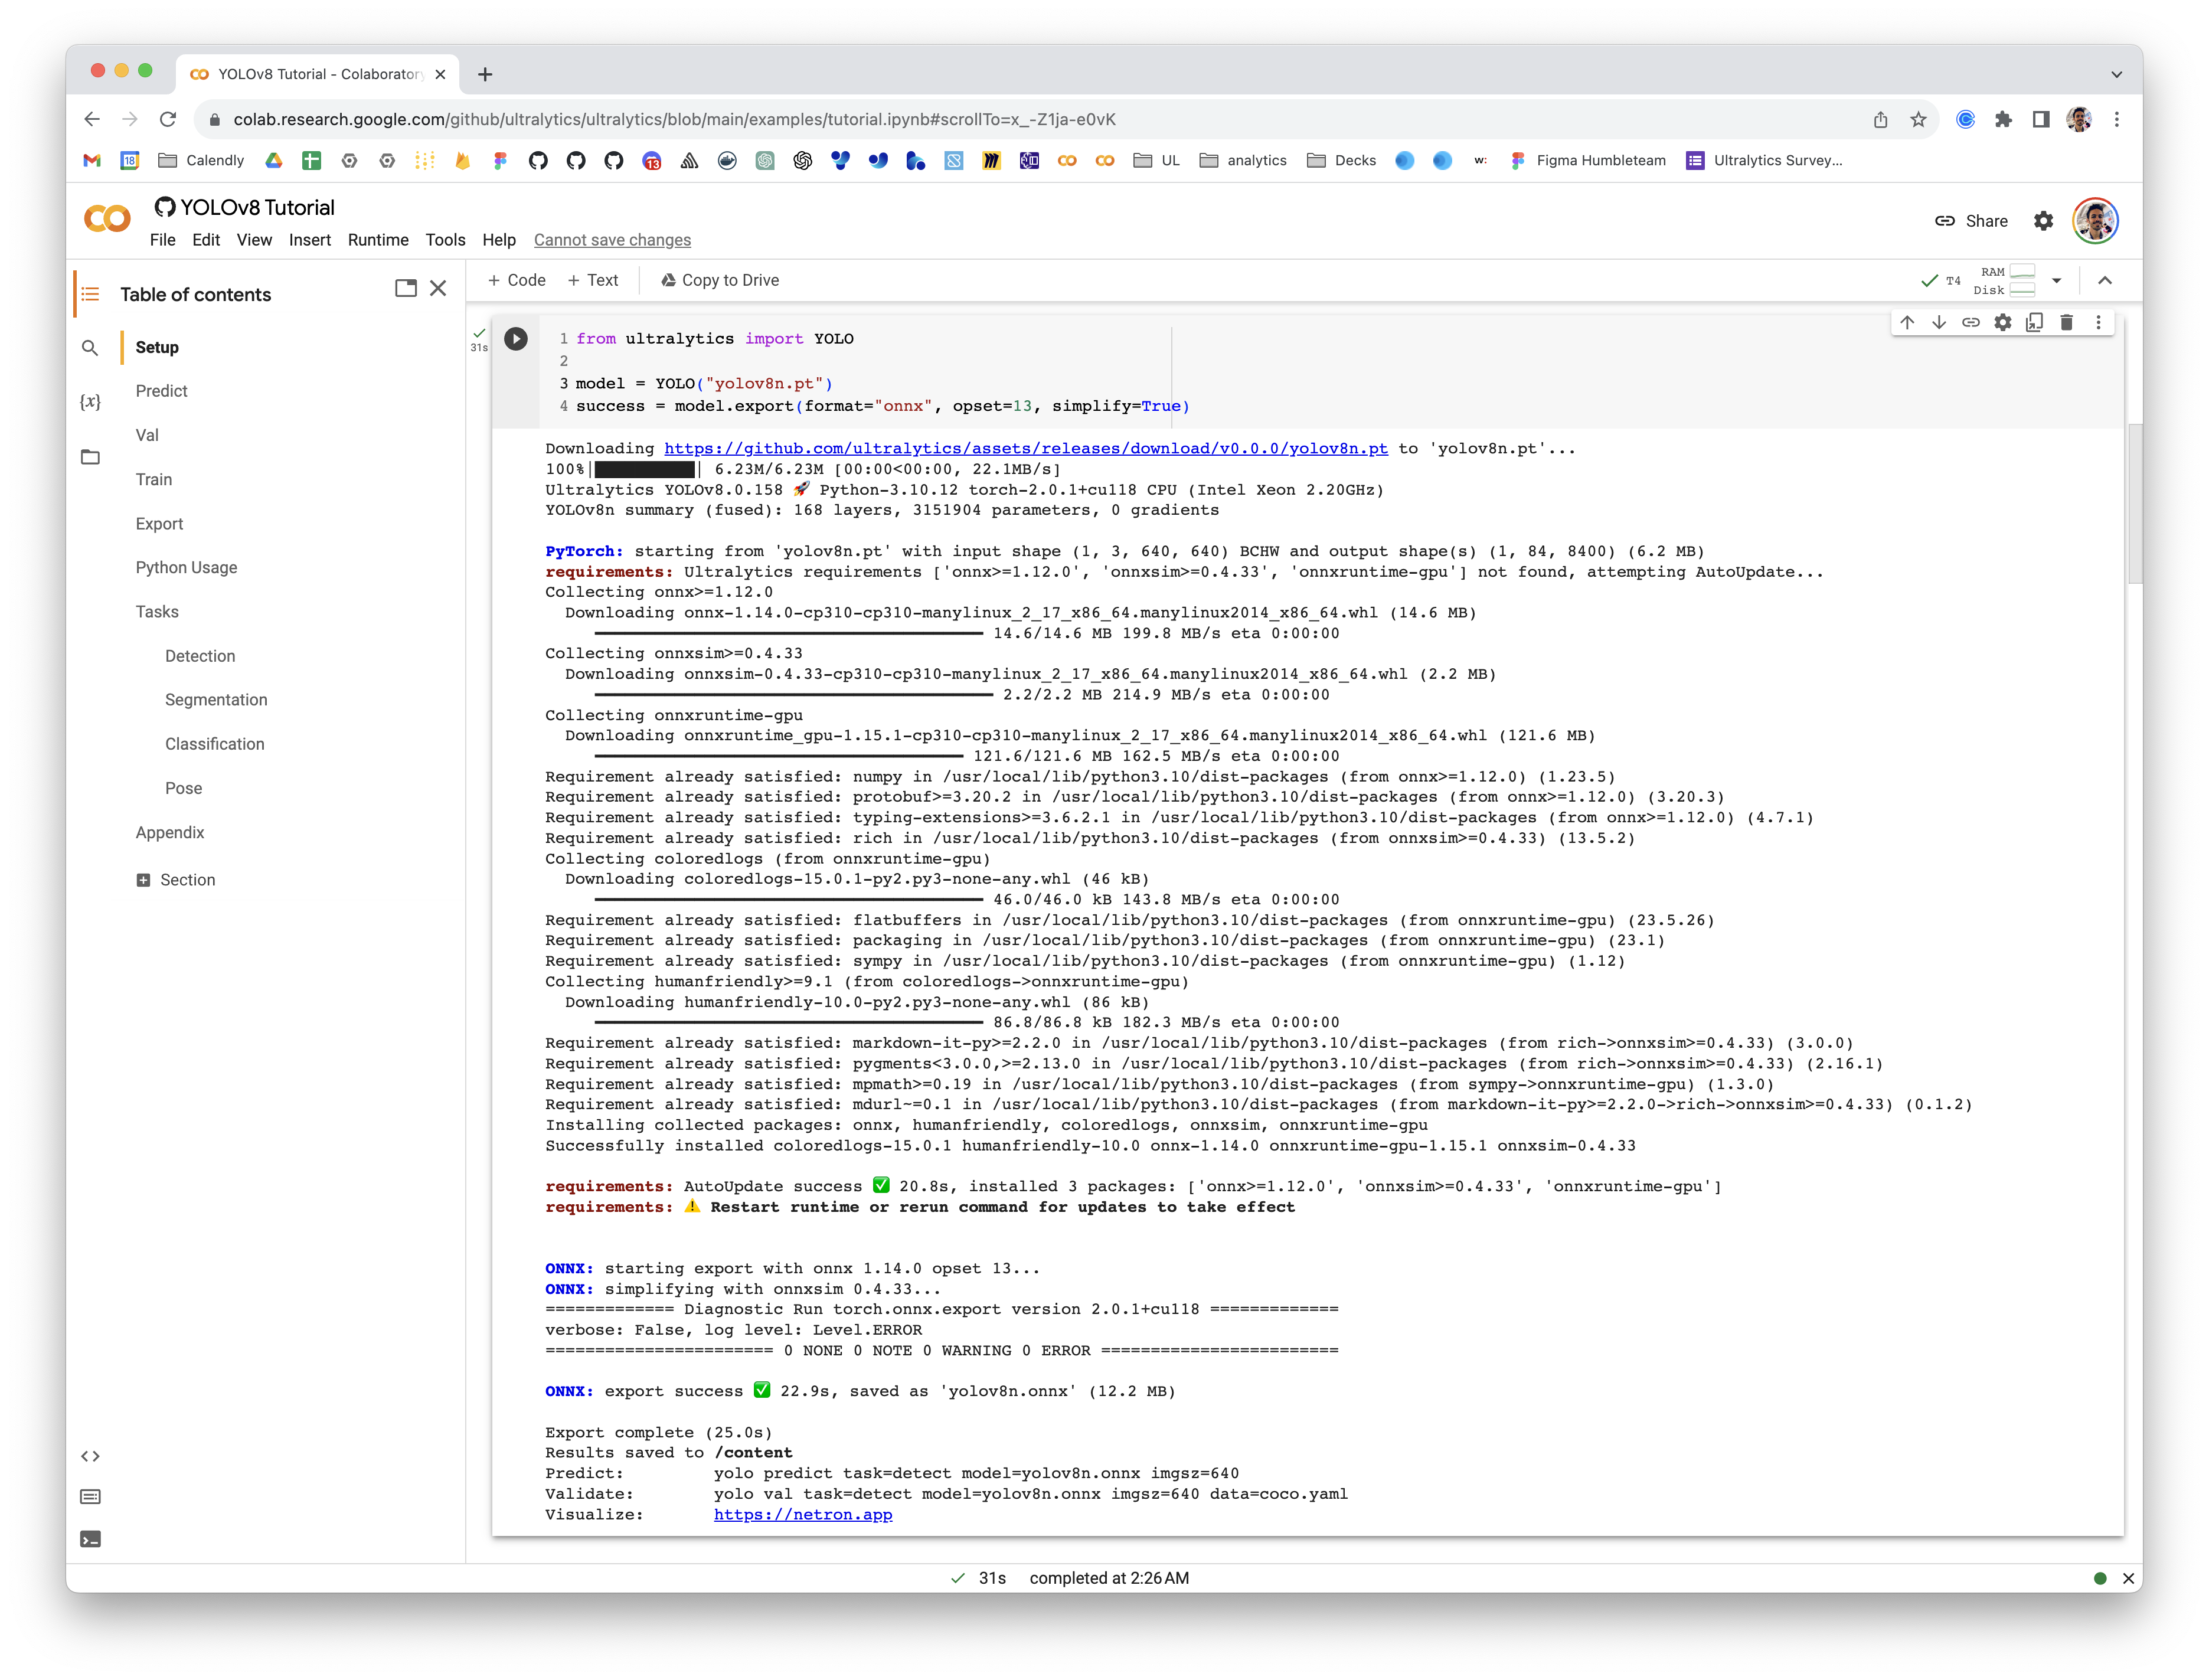Open the netron.app link
The height and width of the screenshot is (1680, 2209).
(x=803, y=1514)
